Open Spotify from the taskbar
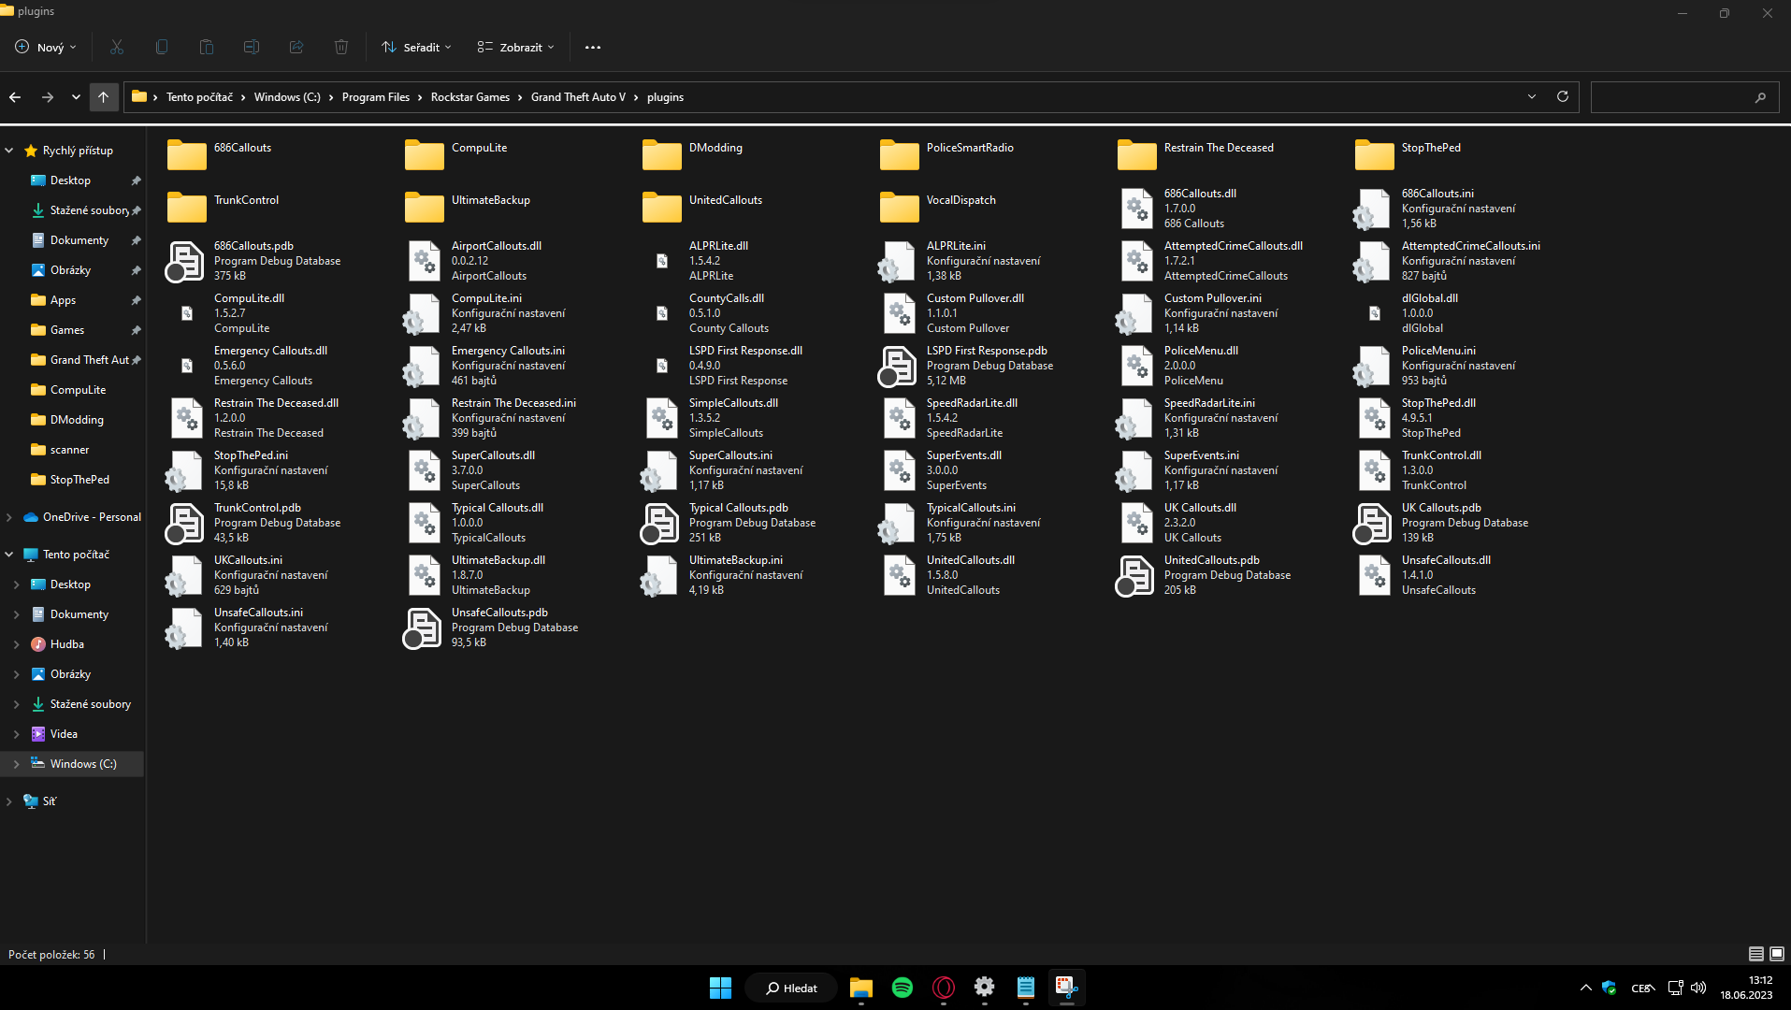 point(902,988)
